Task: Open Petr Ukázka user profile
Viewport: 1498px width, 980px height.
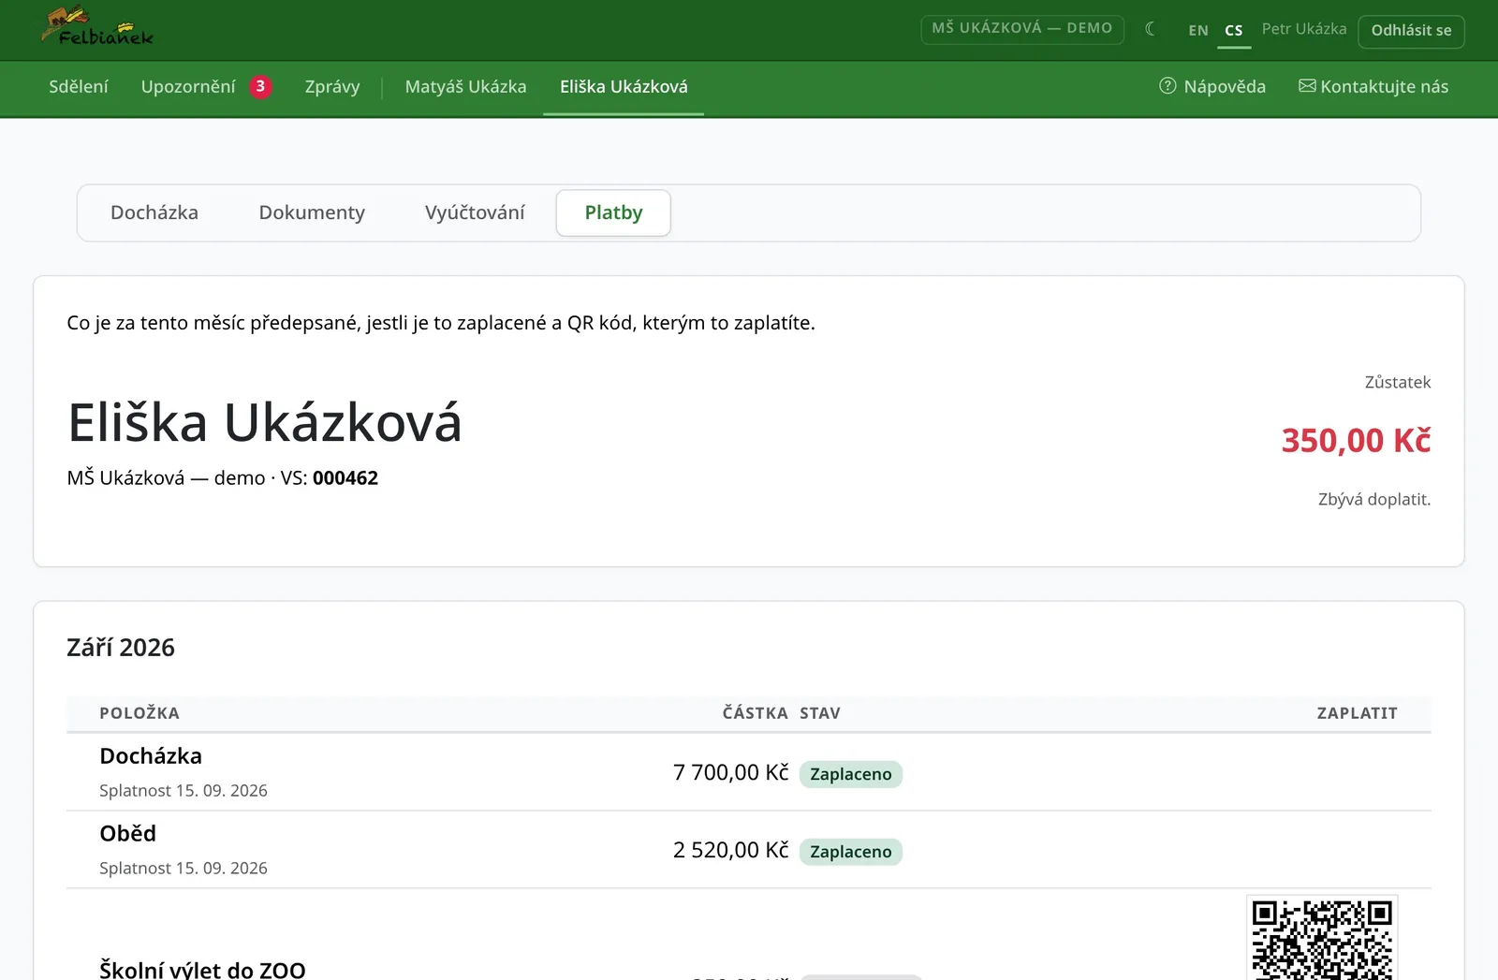Action: click(x=1304, y=29)
